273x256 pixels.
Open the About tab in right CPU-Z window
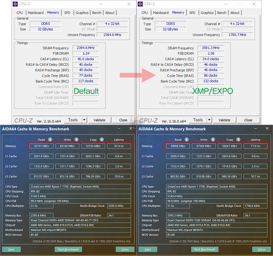[235, 13]
